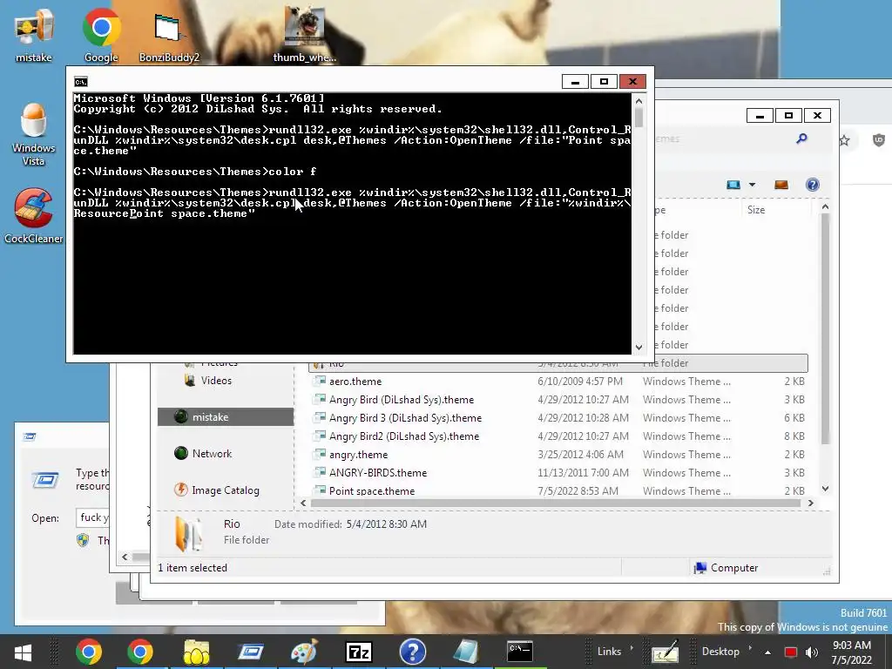Open the Run taskbar icon
The height and width of the screenshot is (669, 892).
point(250,652)
